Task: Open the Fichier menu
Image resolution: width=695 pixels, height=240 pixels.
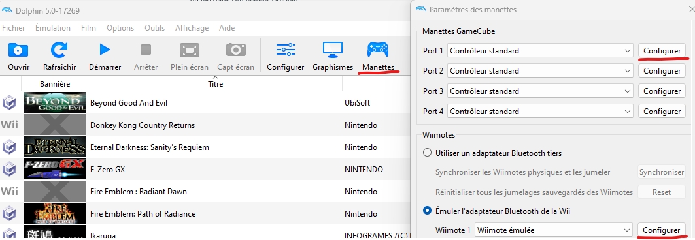Action: (x=14, y=28)
